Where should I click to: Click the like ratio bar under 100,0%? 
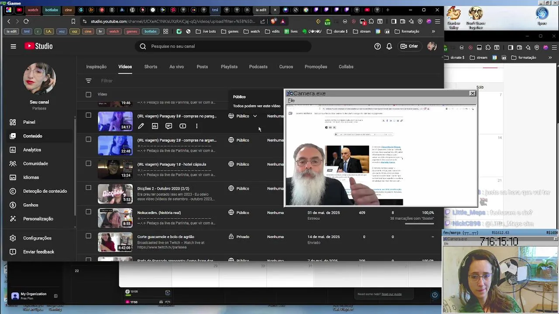(x=419, y=224)
